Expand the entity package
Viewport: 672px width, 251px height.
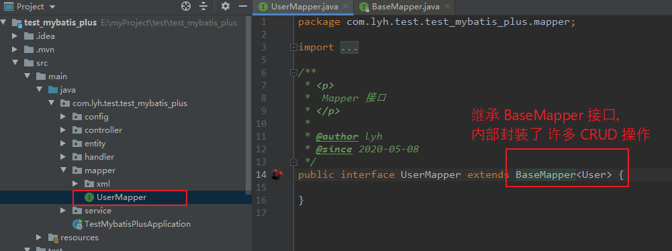click(x=63, y=144)
